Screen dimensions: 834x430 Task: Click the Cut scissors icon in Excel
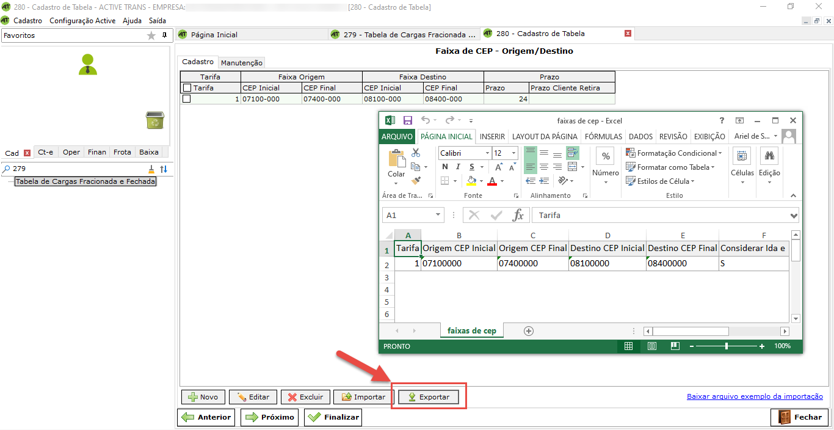click(416, 153)
